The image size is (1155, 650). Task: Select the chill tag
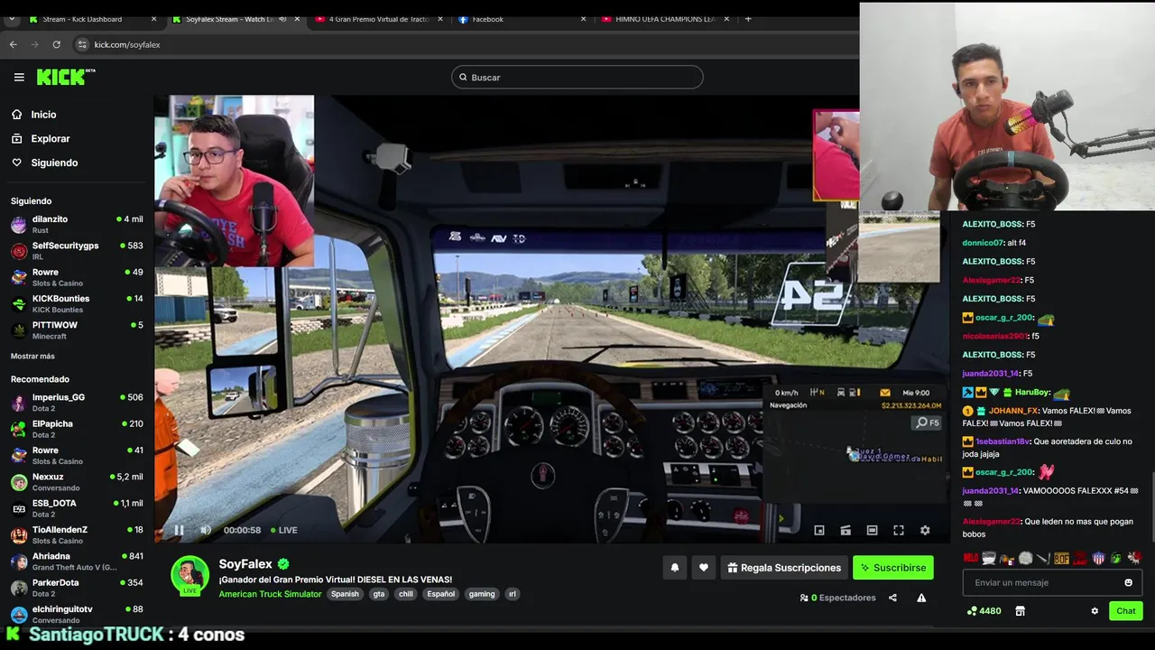(406, 594)
